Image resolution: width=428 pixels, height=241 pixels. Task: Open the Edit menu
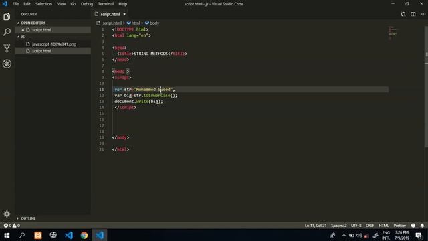[27, 4]
